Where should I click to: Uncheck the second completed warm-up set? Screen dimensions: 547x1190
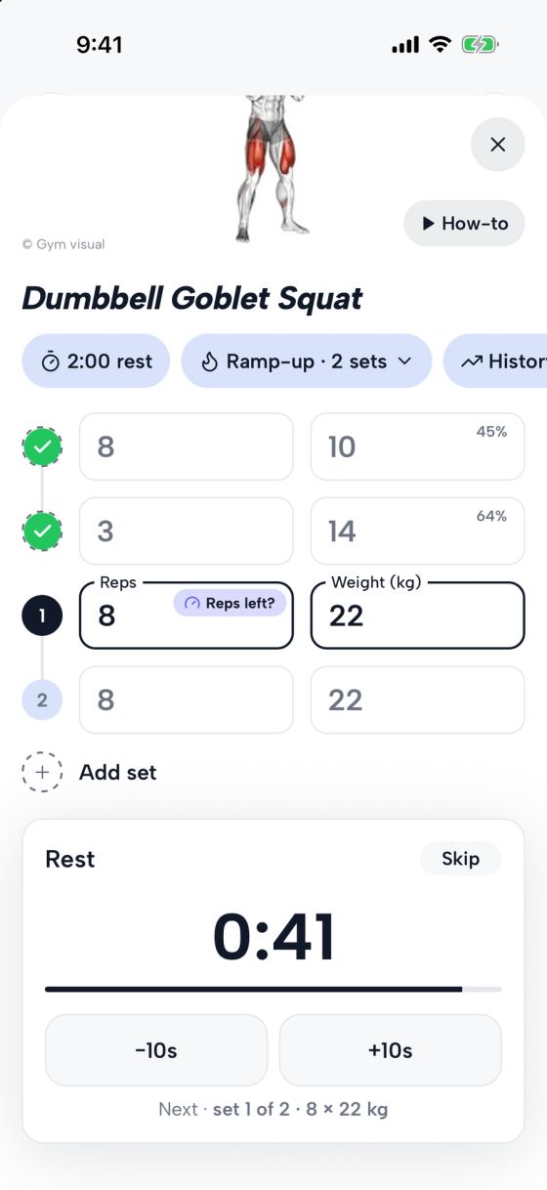pos(42,531)
